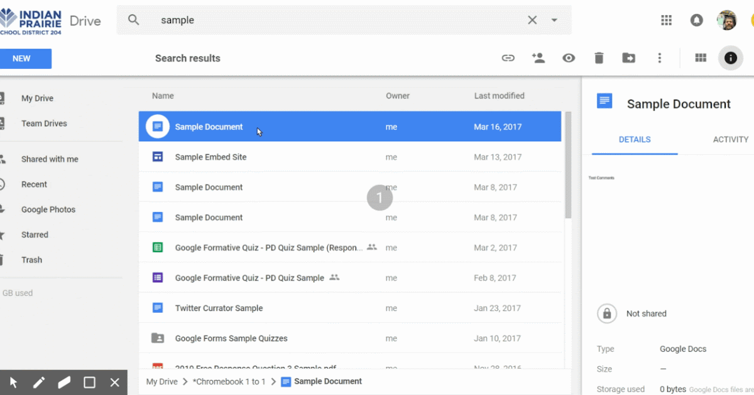754x395 pixels.
Task: Preview file with eye icon
Action: (569, 58)
